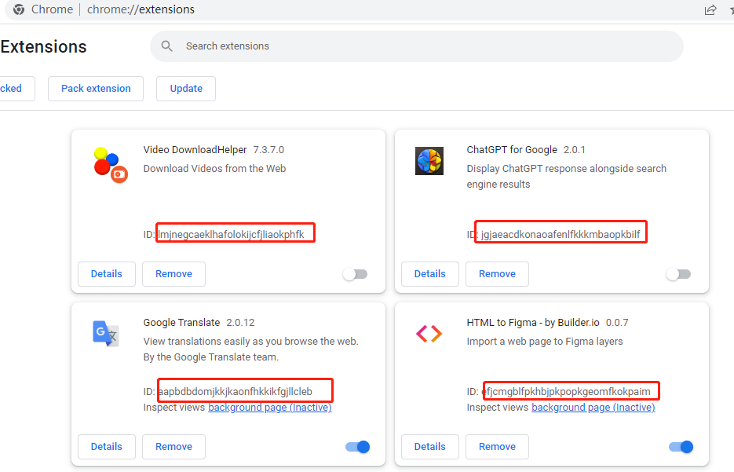734x472 pixels.
Task: Click the Pack extension button
Action: [96, 89]
